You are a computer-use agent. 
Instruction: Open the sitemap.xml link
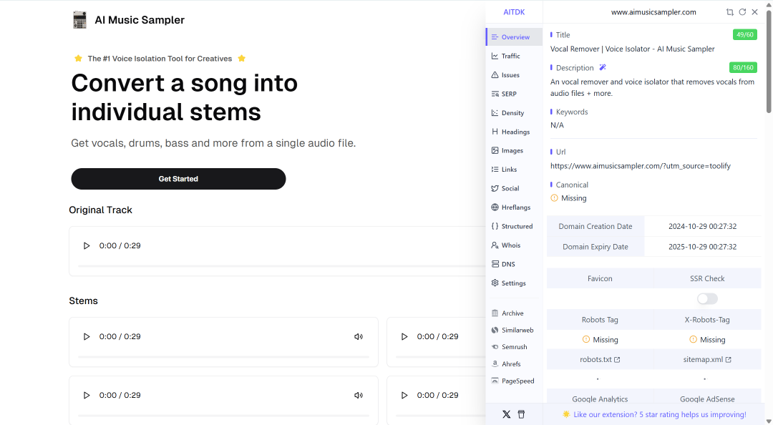707,359
